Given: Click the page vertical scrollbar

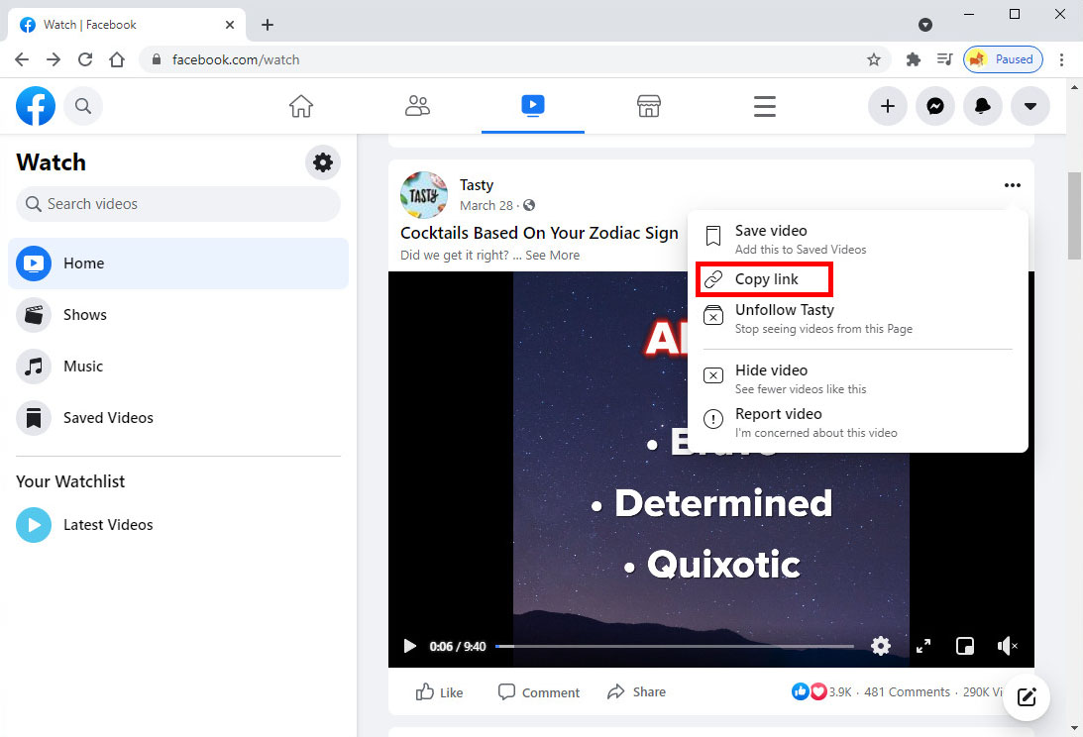Looking at the screenshot, I should [x=1074, y=216].
